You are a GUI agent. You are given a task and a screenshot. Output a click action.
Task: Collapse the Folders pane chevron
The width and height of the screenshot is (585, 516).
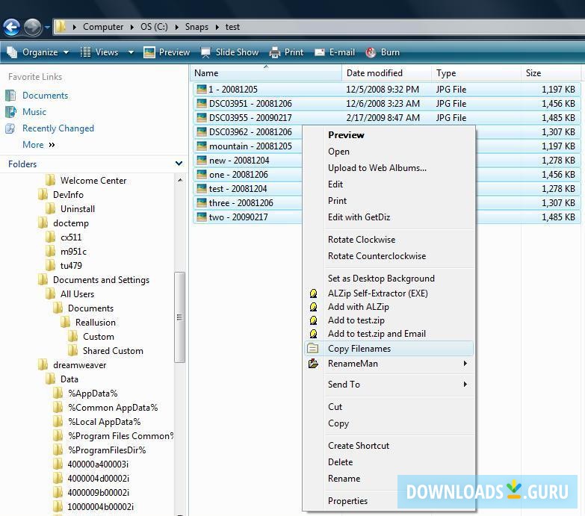pos(179,164)
